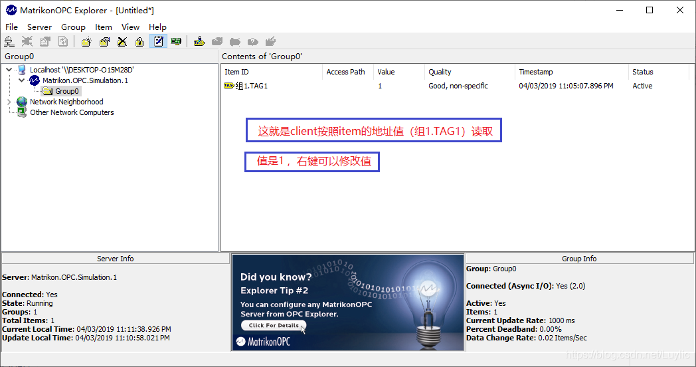Click the Group Info panel header
696x367 pixels.
tap(579, 259)
